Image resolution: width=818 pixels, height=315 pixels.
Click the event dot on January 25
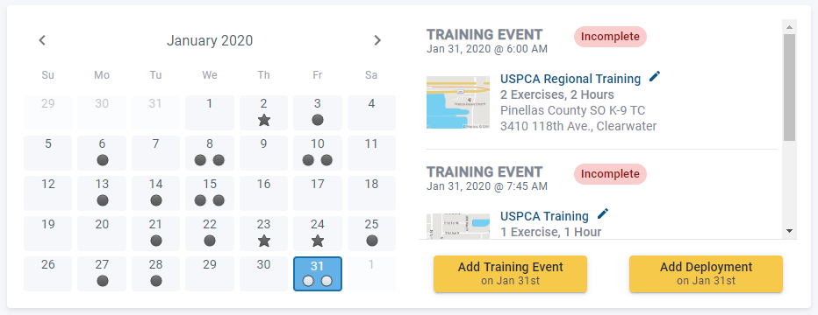click(371, 241)
